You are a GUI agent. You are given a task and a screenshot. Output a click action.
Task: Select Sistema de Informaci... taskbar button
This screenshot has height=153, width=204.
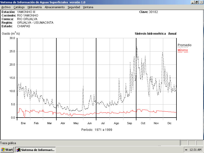pyautogui.click(x=35, y=150)
